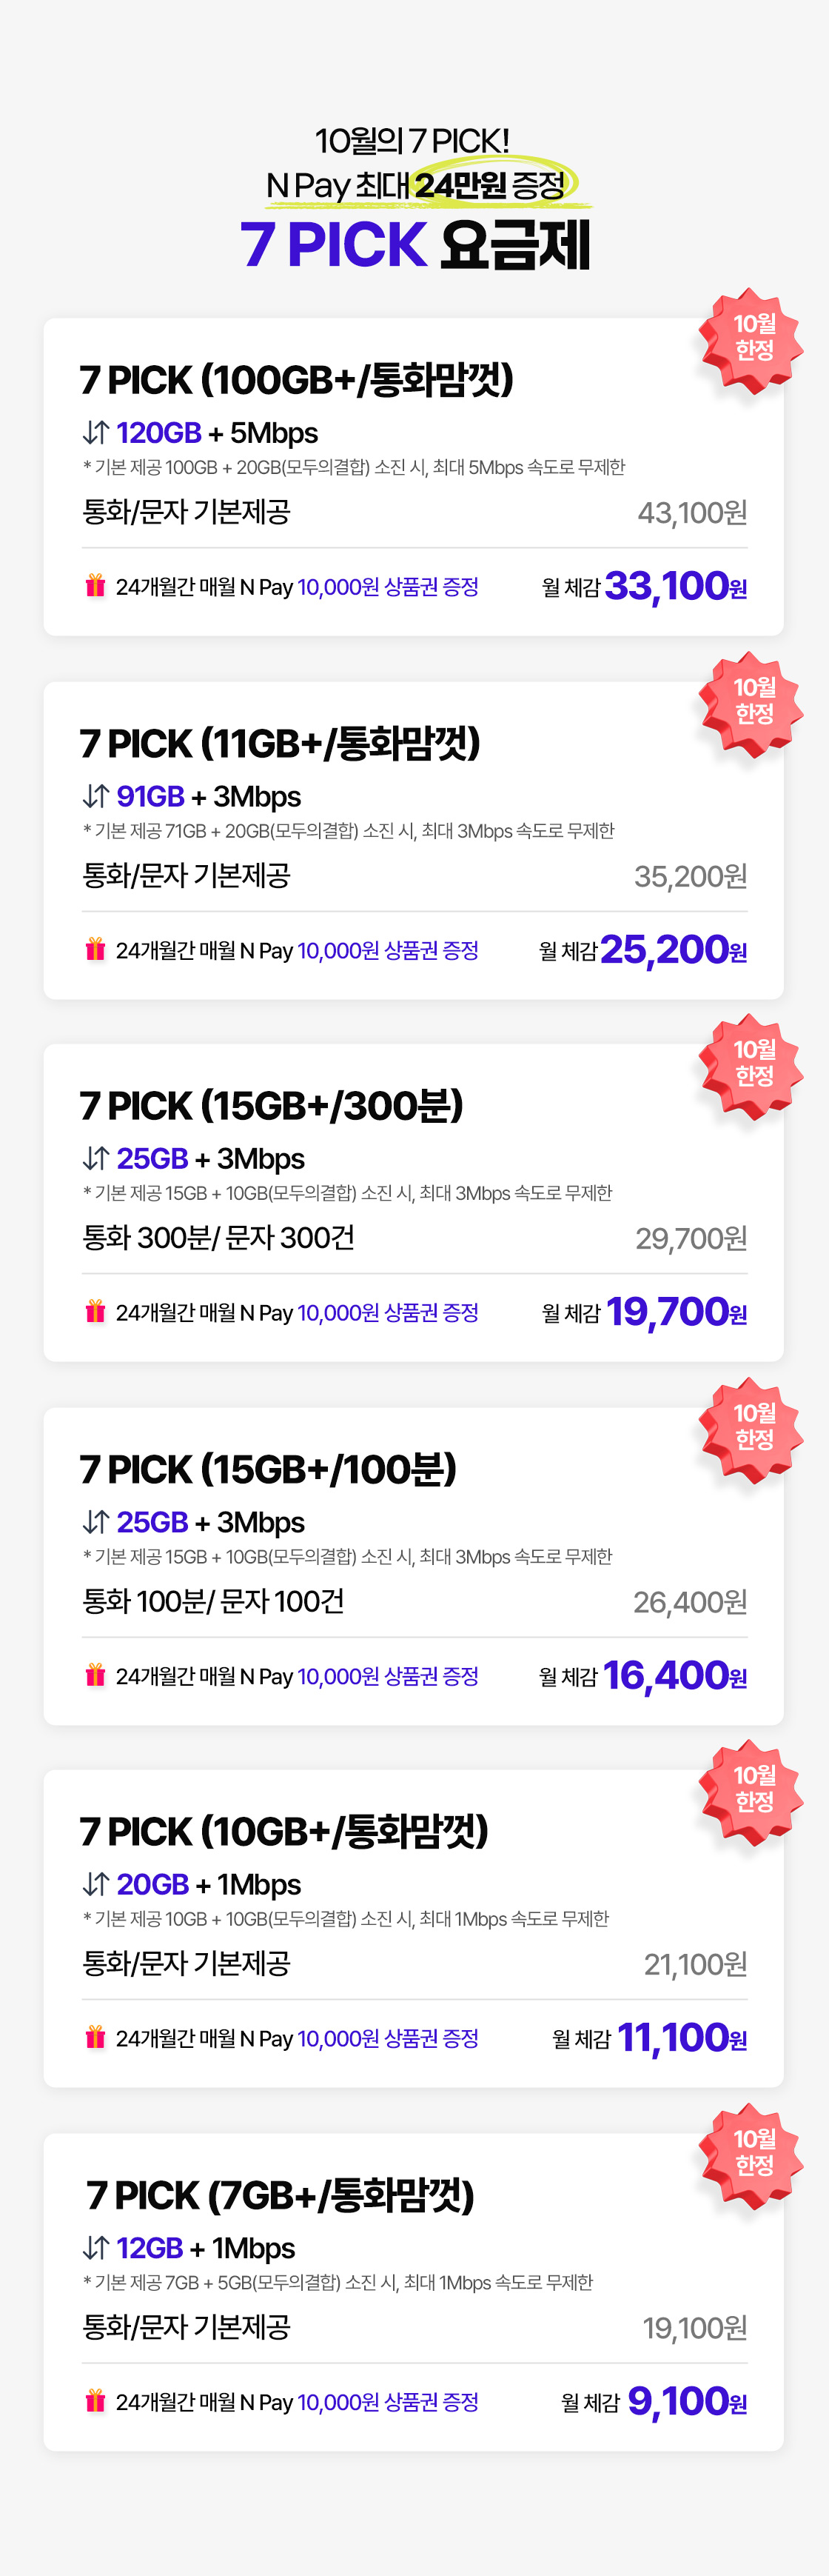Click the data arrows icon beside 91GB

(96, 796)
